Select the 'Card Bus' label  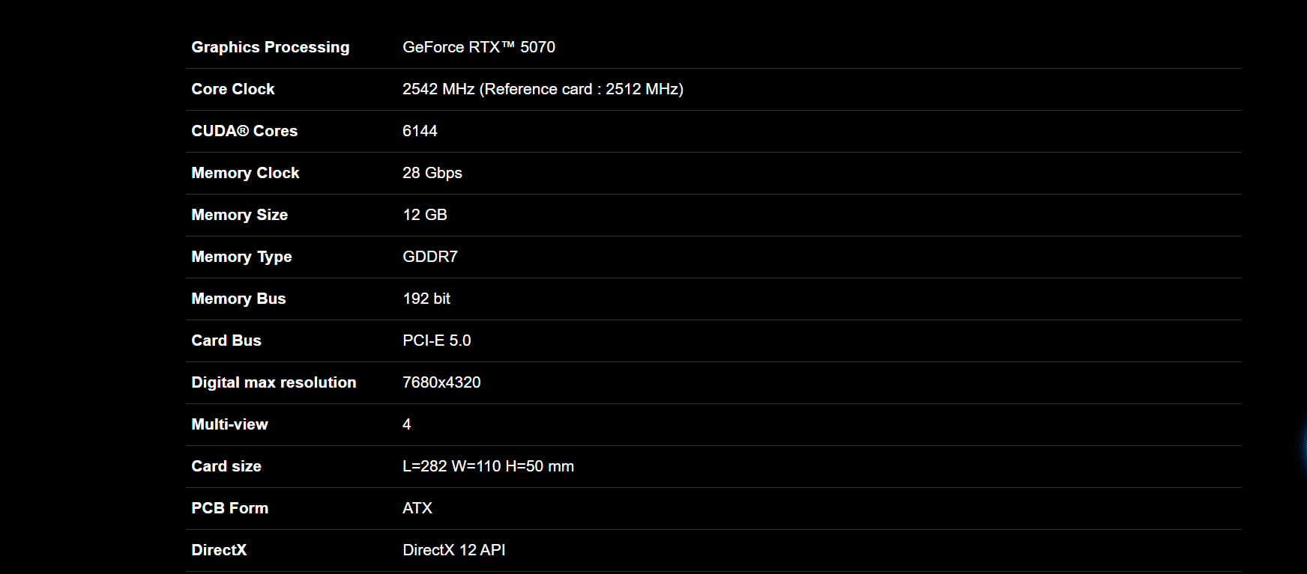(x=226, y=341)
